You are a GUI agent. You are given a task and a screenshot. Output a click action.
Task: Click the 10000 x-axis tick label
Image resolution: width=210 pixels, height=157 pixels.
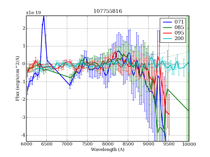(x=189, y=144)
